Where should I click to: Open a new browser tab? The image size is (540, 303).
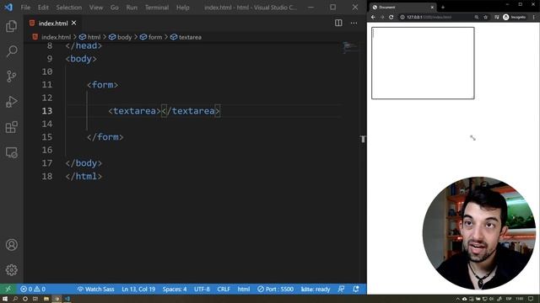point(443,8)
